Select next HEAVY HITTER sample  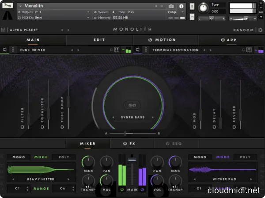tap(68, 180)
